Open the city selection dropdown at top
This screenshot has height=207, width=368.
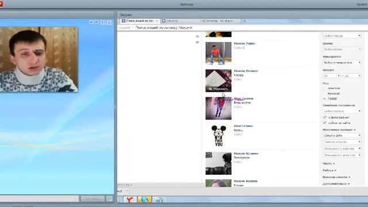342,36
